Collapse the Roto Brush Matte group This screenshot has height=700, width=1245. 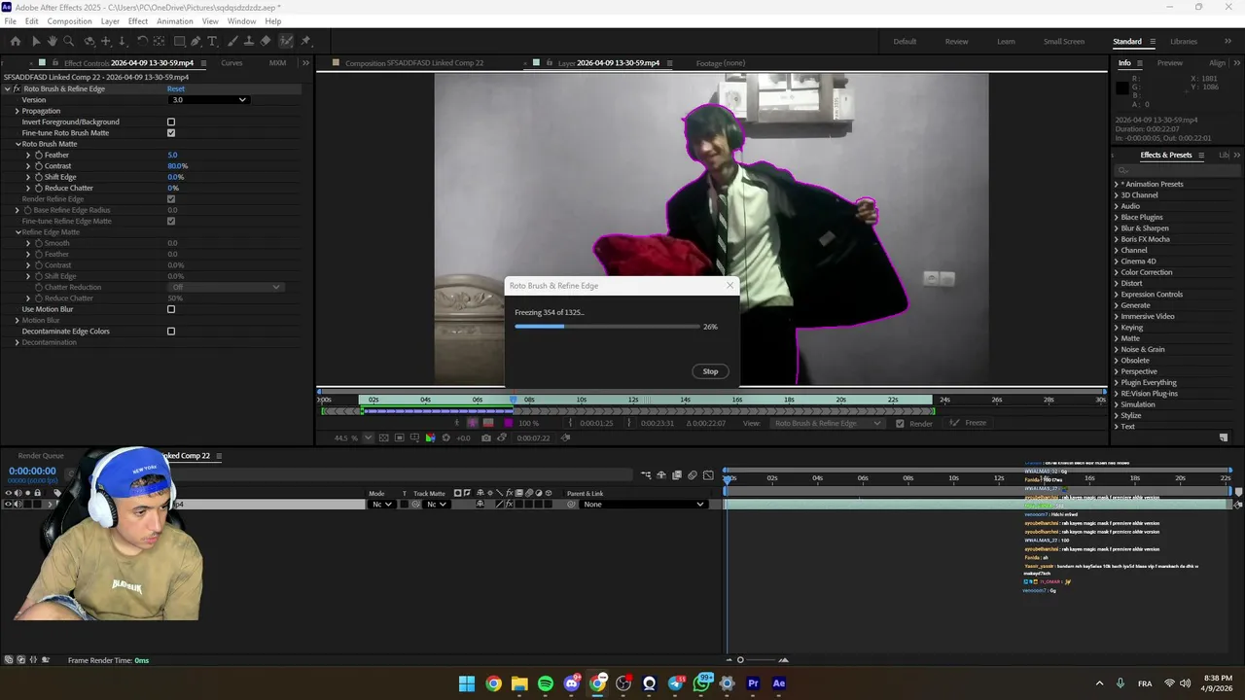coord(18,144)
